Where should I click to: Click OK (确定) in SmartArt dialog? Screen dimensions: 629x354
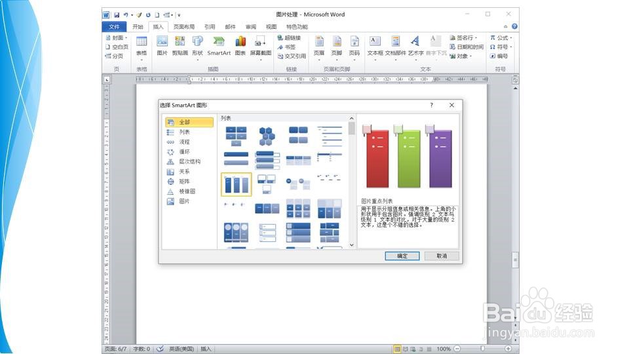[x=402, y=256]
